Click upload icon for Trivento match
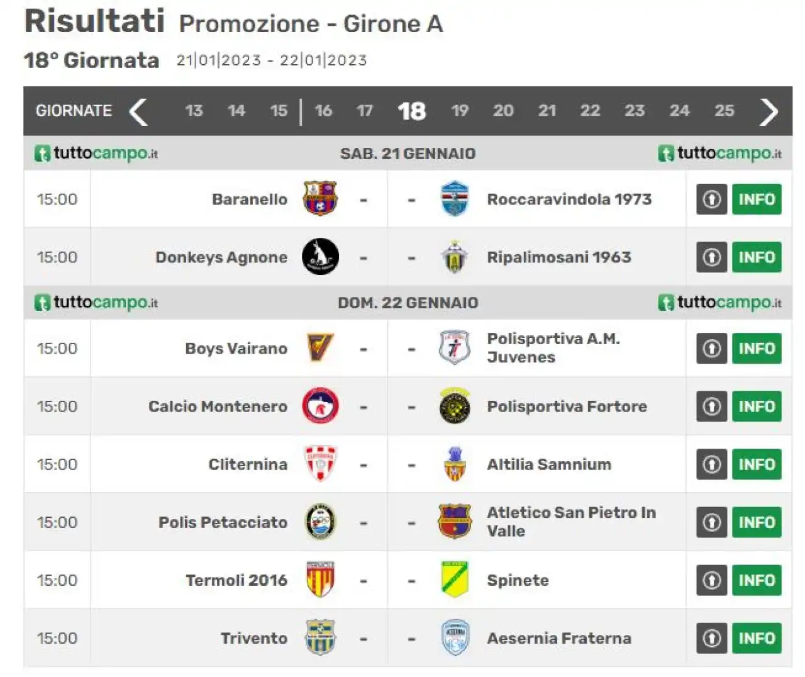Image resolution: width=805 pixels, height=677 pixels. [711, 638]
